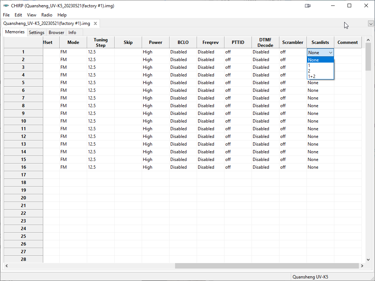Select memory row header 5
Image resolution: width=375 pixels, height=281 pixels.
(x=23, y=83)
